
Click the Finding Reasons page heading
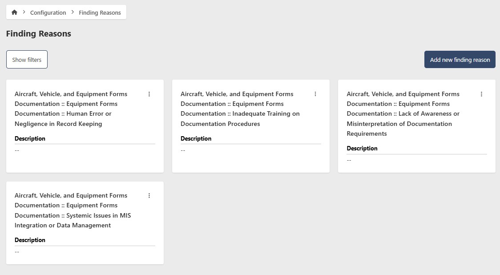[39, 34]
